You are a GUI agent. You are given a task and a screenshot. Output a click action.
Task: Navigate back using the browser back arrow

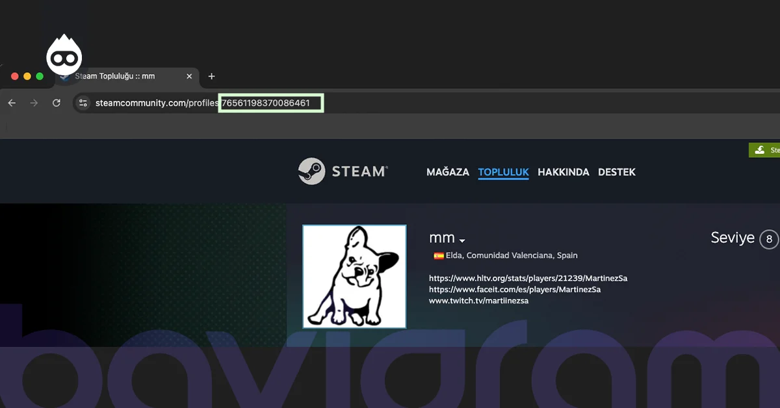click(12, 103)
